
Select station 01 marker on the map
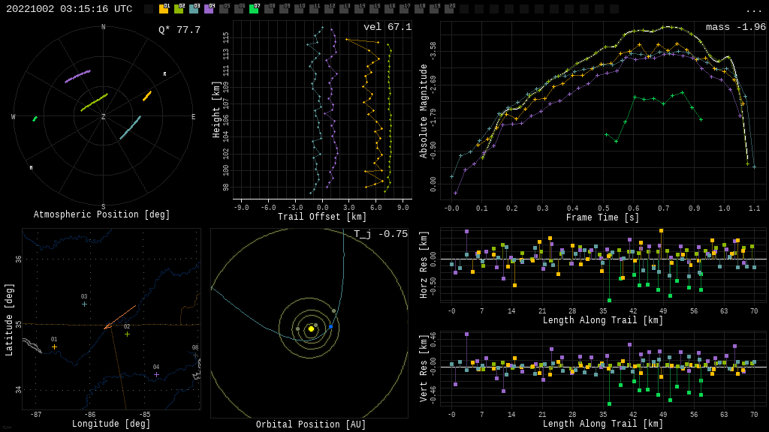(x=54, y=346)
